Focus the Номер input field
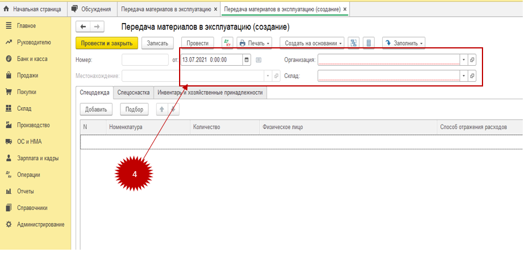The width and height of the screenshot is (532, 256). [x=145, y=60]
